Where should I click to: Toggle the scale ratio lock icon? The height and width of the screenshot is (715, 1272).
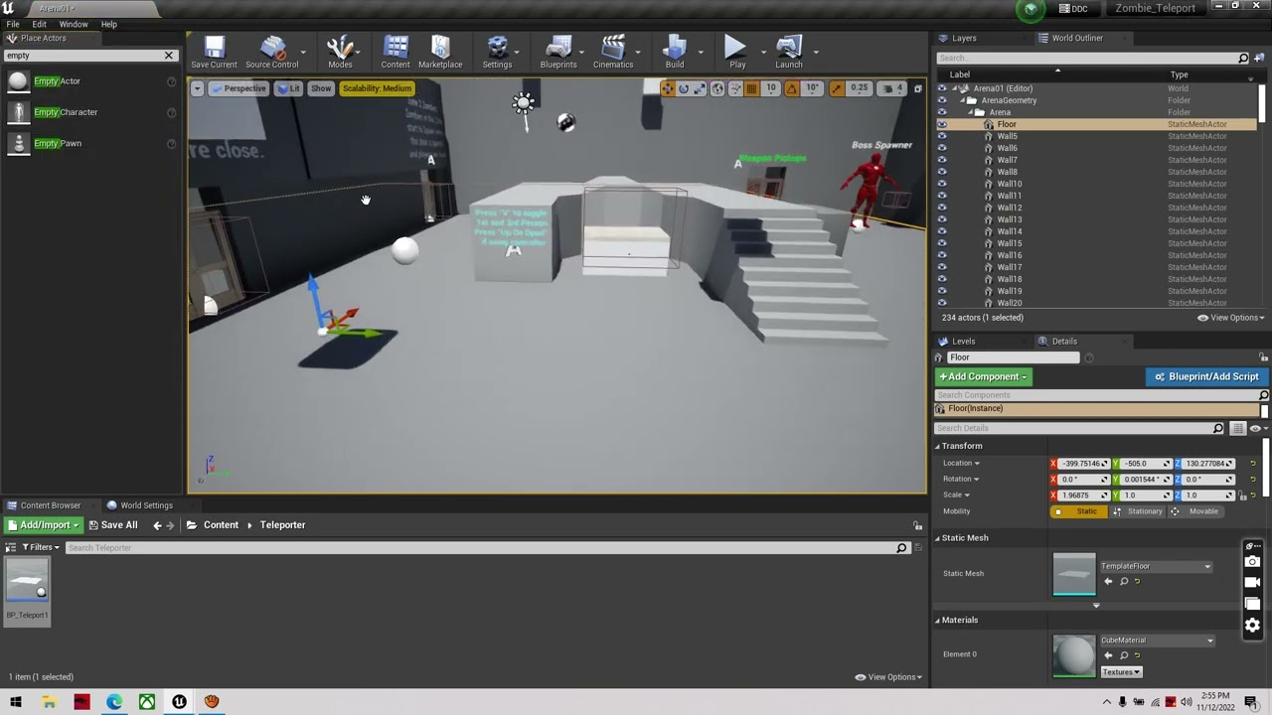tap(1243, 495)
